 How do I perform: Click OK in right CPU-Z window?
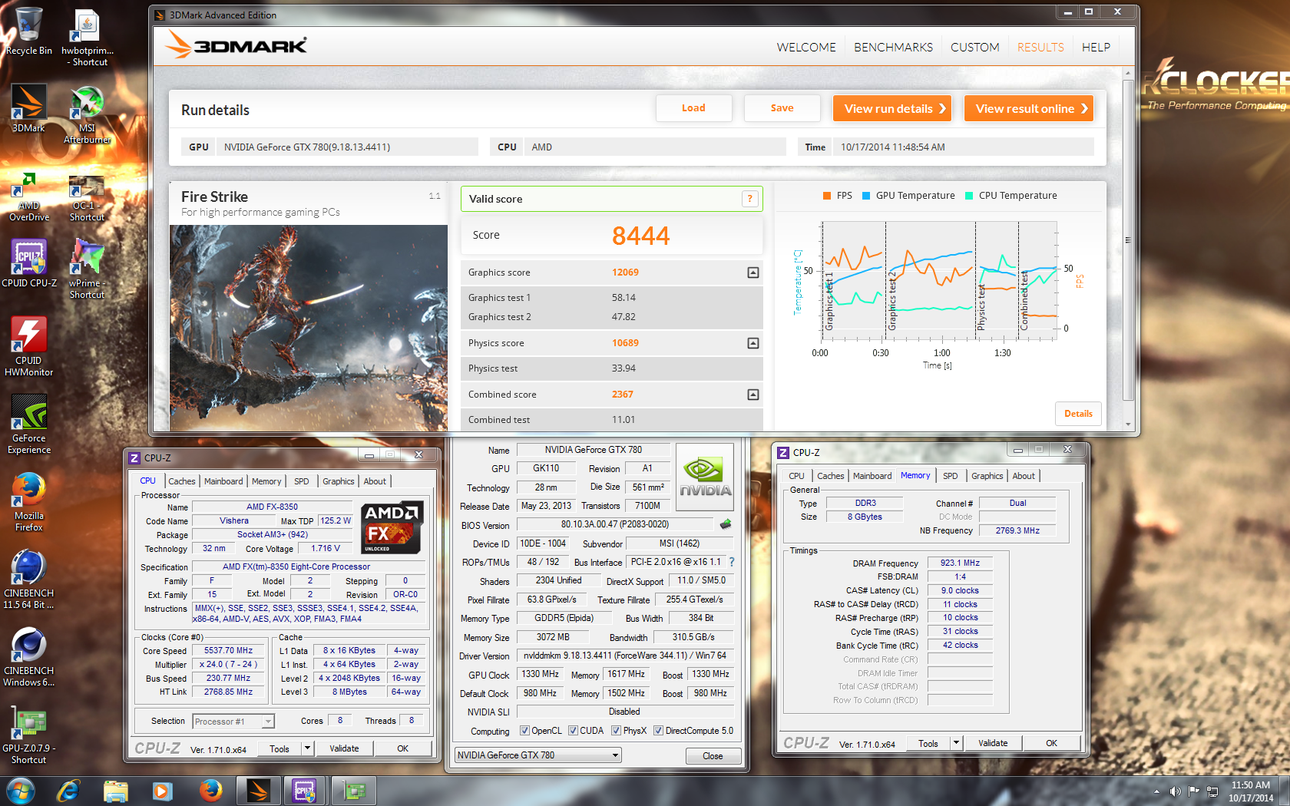pos(1051,743)
